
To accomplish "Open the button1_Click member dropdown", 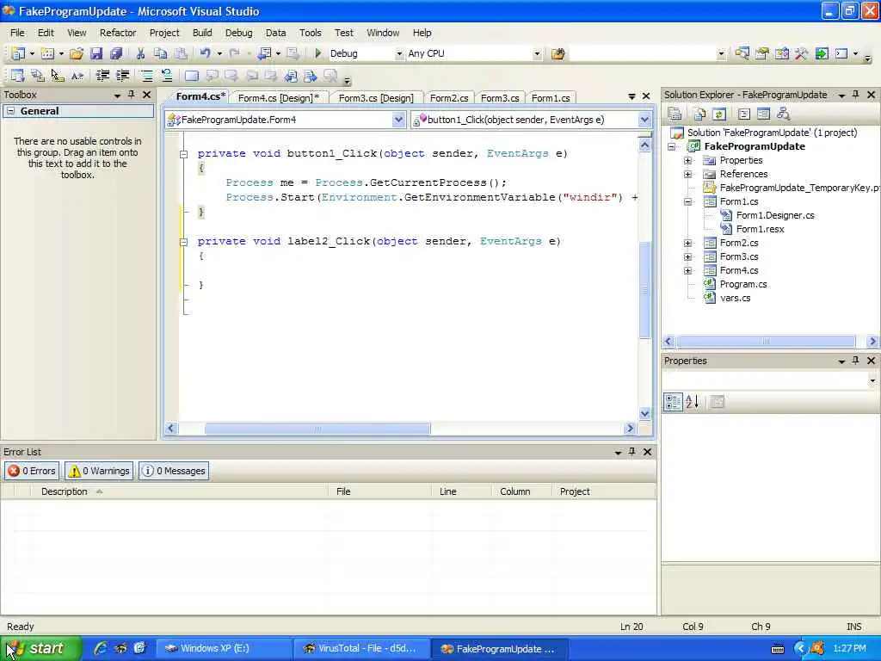I will pos(644,119).
